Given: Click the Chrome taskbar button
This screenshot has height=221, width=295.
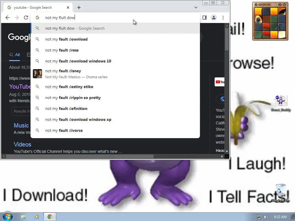Looking at the screenshot, I should (x=50, y=217).
